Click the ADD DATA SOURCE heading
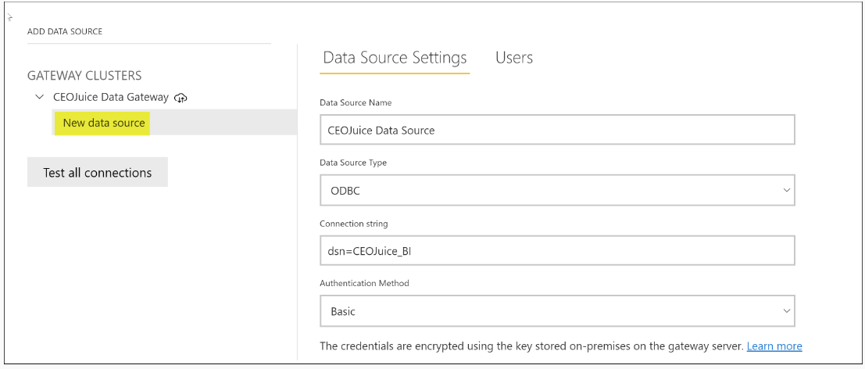This screenshot has height=369, width=865. click(x=65, y=31)
